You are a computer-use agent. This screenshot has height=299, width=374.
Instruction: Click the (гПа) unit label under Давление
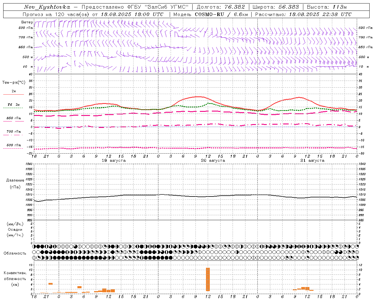click(15, 187)
